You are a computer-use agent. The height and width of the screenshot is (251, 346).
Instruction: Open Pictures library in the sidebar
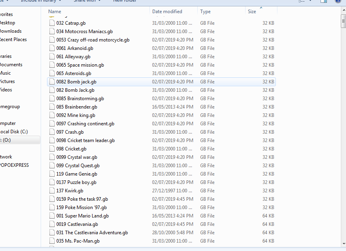click(7, 81)
